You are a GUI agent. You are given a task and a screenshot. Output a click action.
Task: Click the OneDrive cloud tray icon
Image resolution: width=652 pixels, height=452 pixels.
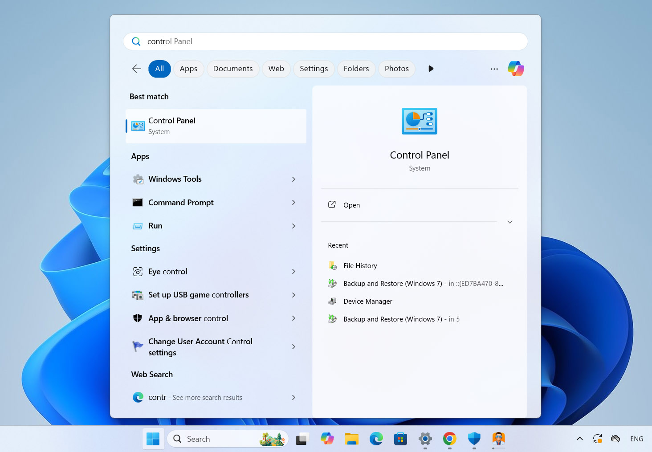(x=615, y=439)
